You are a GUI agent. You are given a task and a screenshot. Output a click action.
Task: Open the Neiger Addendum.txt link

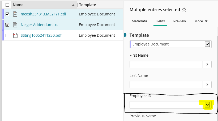(x=39, y=25)
